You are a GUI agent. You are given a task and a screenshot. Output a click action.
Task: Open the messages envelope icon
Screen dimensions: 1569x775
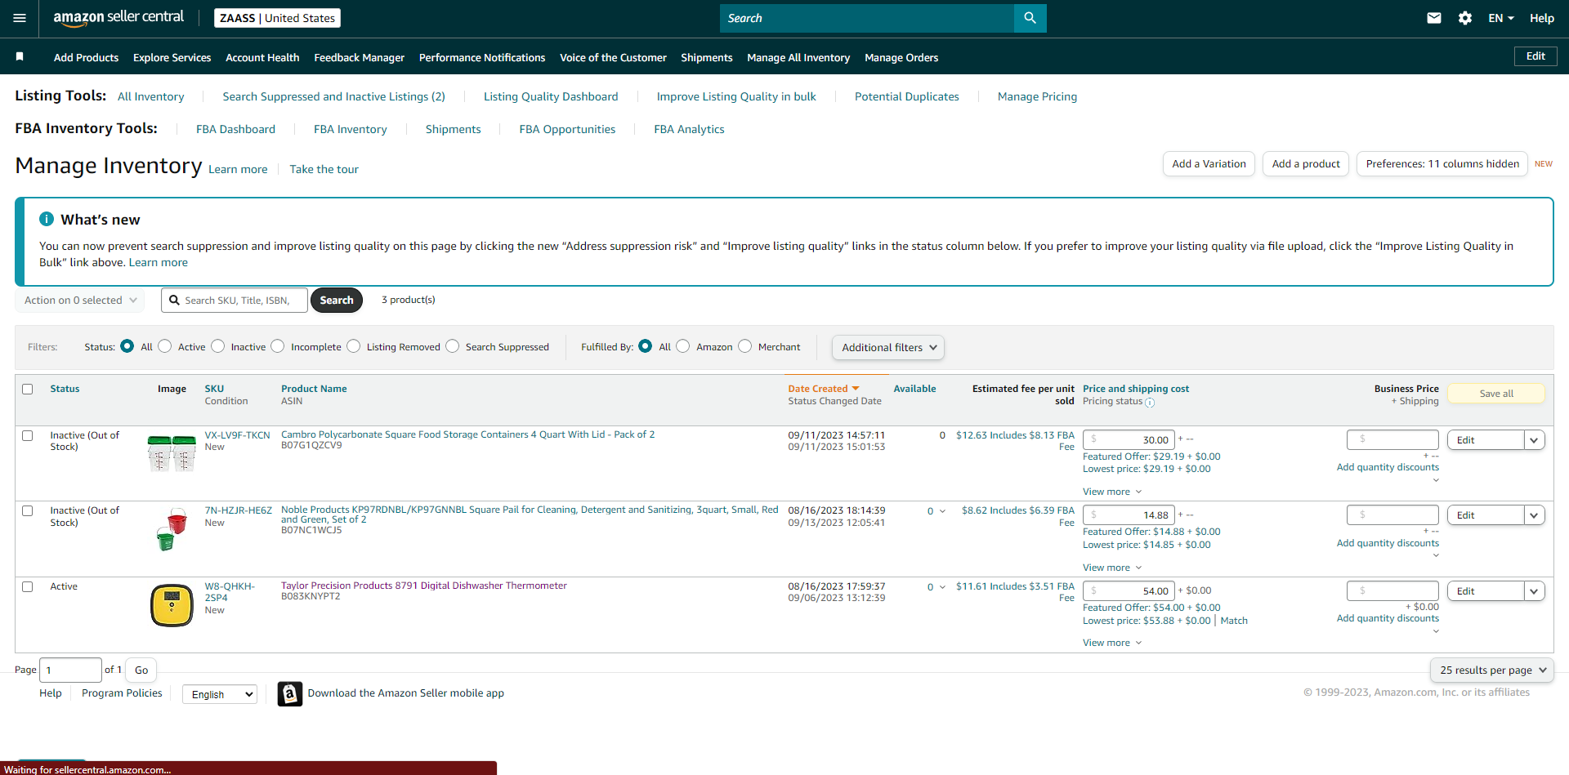pyautogui.click(x=1434, y=18)
